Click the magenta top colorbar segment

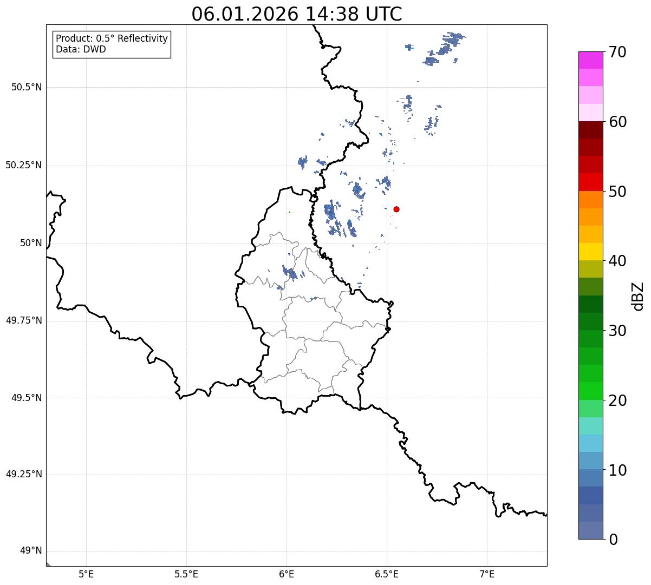590,60
